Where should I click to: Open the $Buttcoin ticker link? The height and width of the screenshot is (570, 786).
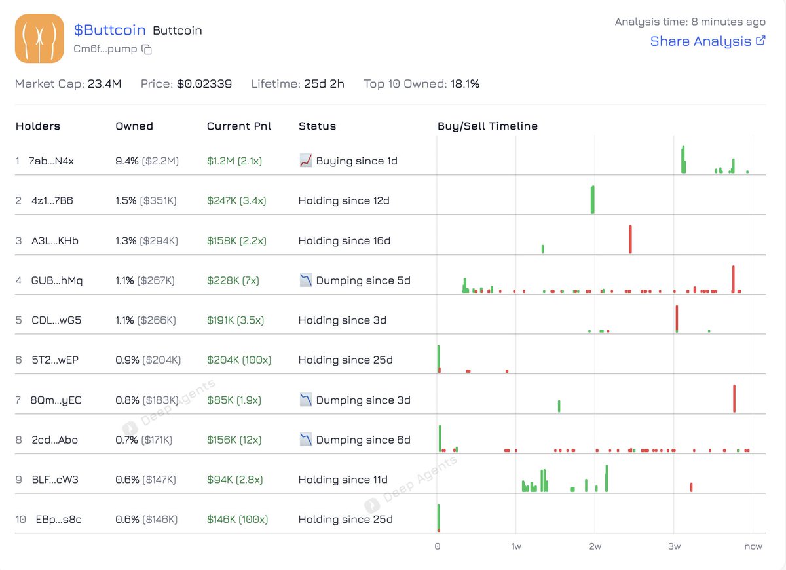pyautogui.click(x=109, y=29)
